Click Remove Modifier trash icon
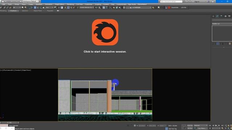The image size is (232, 130). (x=226, y=44)
